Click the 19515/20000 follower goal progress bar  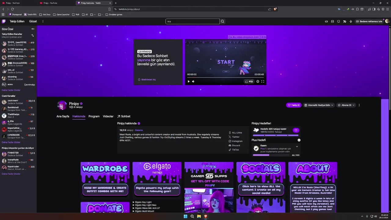pos(276,135)
